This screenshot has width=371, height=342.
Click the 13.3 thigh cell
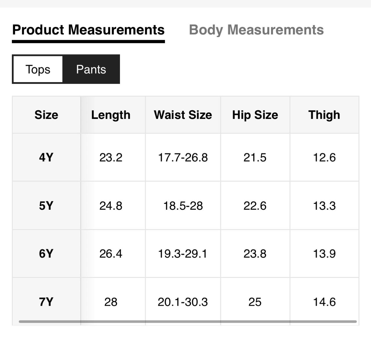tap(324, 206)
